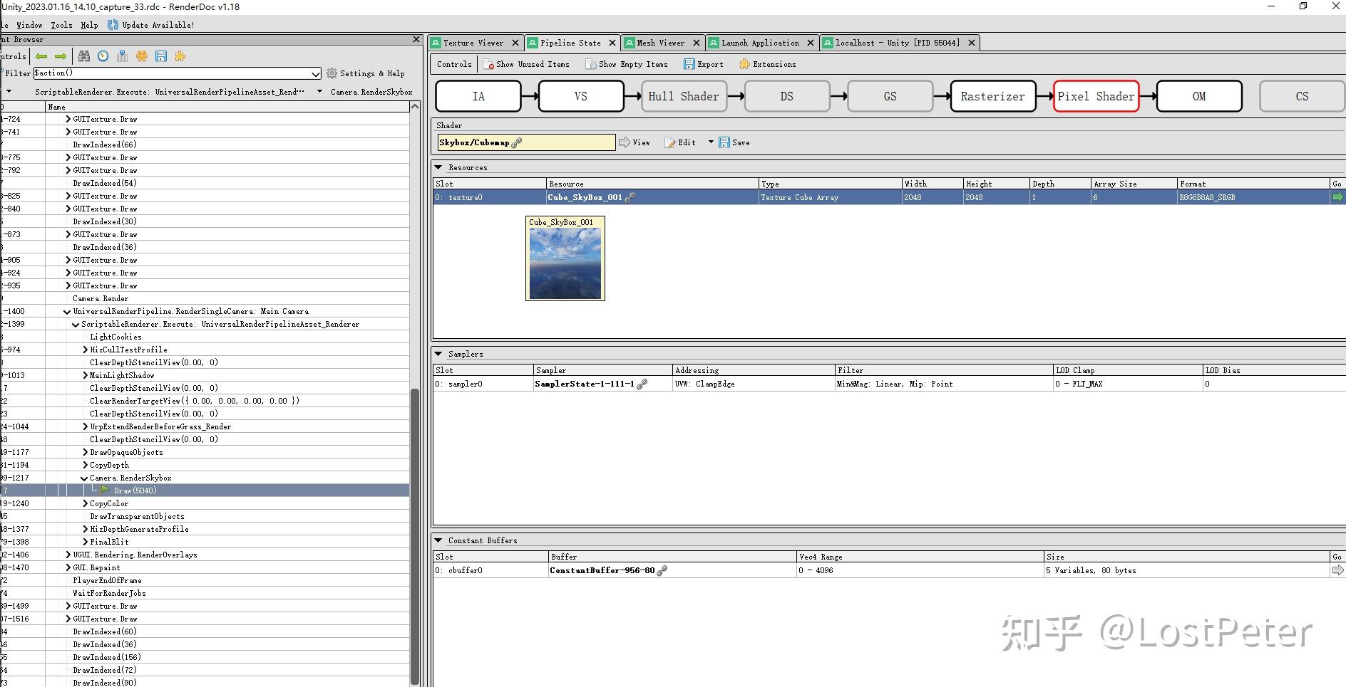Save the shader with Save button
Screen dimensions: 1346x687
click(734, 142)
